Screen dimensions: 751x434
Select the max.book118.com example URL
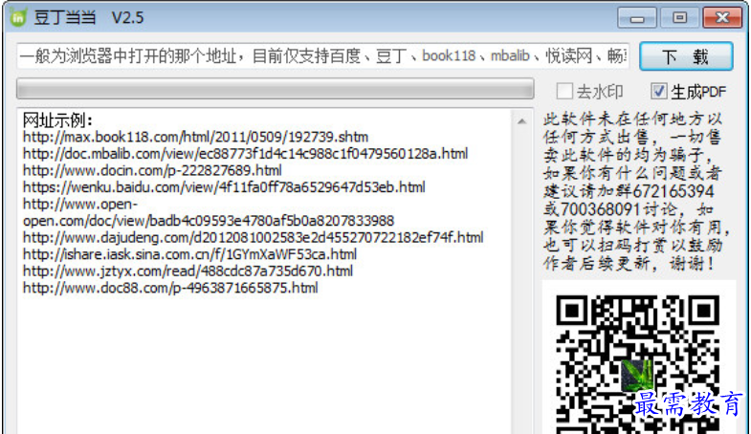pyautogui.click(x=195, y=138)
